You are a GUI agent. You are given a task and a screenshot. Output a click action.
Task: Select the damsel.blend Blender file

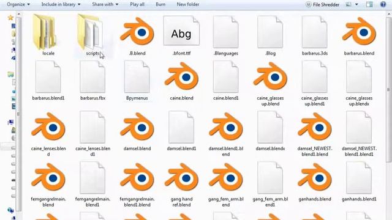(x=137, y=131)
